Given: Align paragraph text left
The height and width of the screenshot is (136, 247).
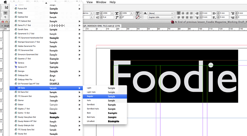Looking at the screenshot, I should coord(178,13).
